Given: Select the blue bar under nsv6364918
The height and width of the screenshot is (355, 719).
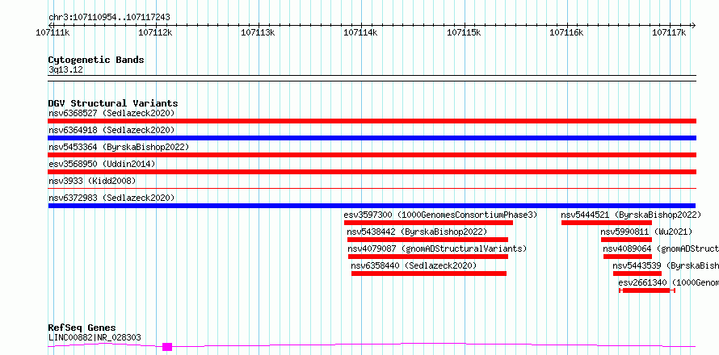Looking at the screenshot, I should point(372,138).
